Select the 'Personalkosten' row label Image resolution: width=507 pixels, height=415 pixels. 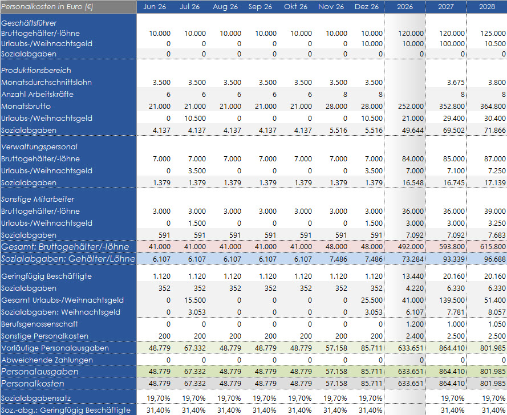(33, 384)
